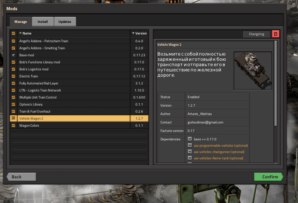Screen dimensions: 298x203
Task: Sort mods by Version column header
Action: click(139, 33)
